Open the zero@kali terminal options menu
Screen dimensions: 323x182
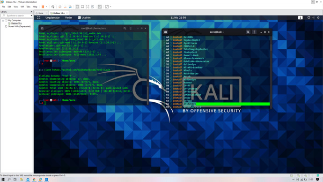coord(254,32)
